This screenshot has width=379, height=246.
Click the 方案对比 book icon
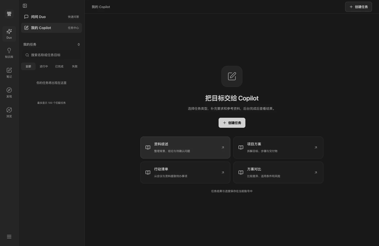point(241,173)
